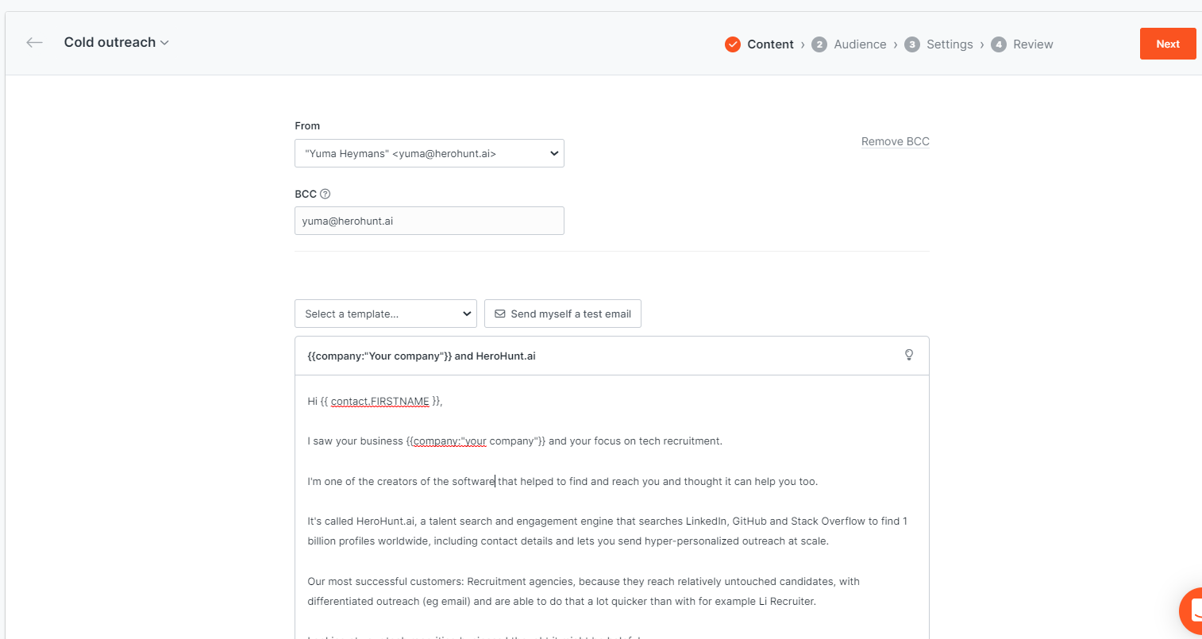Click the BCC help question mark icon
Viewport: 1202px width, 639px height.
[325, 194]
